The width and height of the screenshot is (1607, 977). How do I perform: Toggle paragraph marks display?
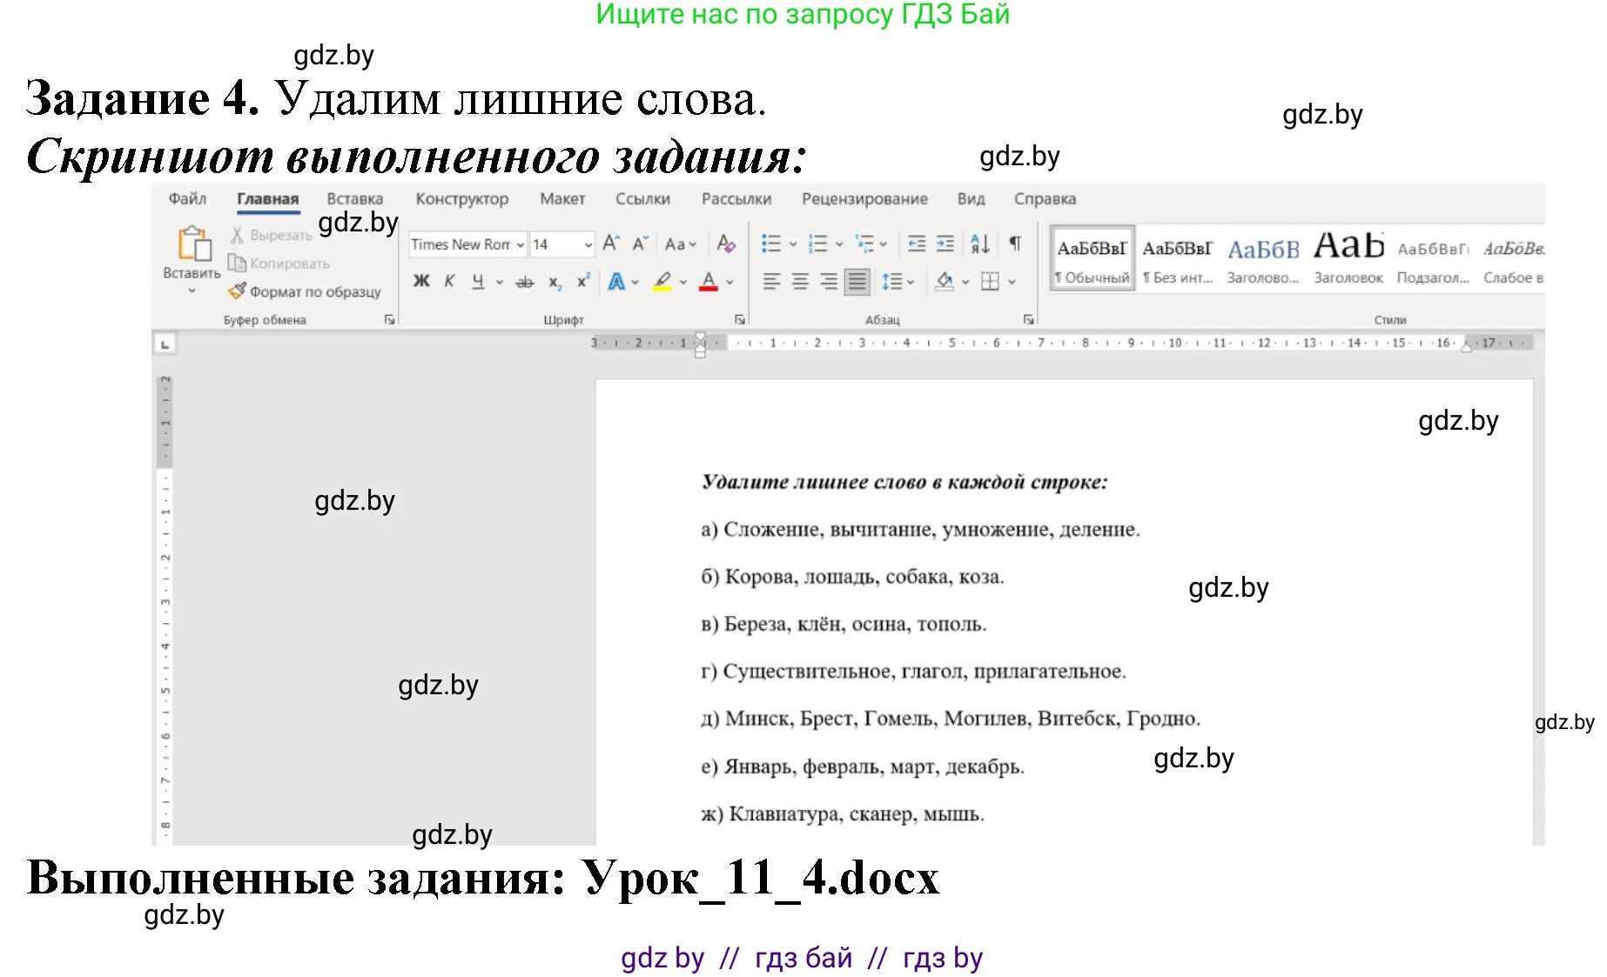coord(1014,244)
